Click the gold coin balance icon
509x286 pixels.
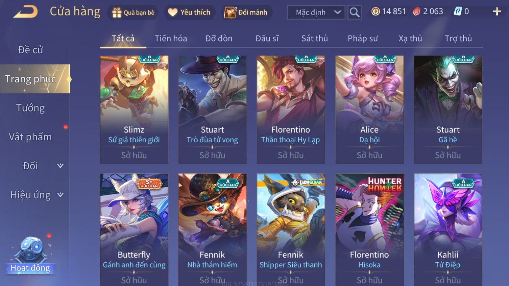[x=375, y=11]
